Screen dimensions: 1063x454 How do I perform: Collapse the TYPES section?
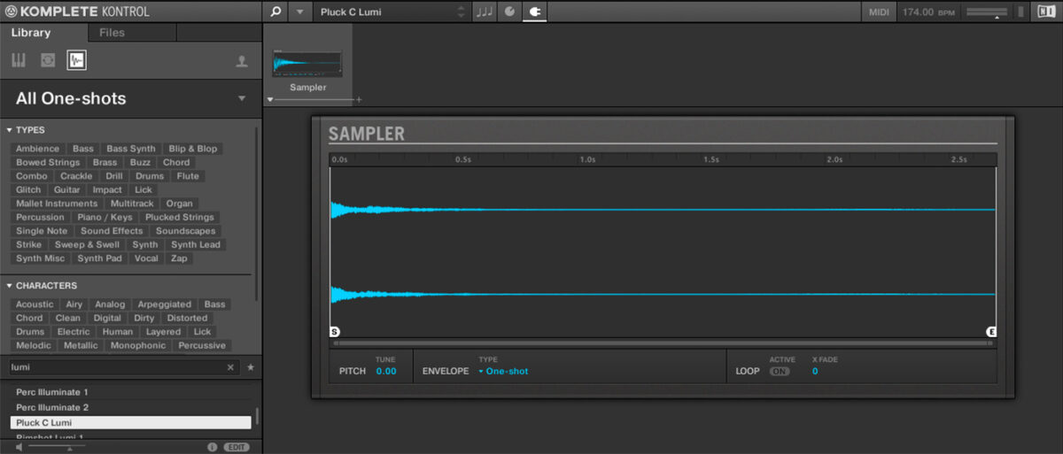coord(9,130)
